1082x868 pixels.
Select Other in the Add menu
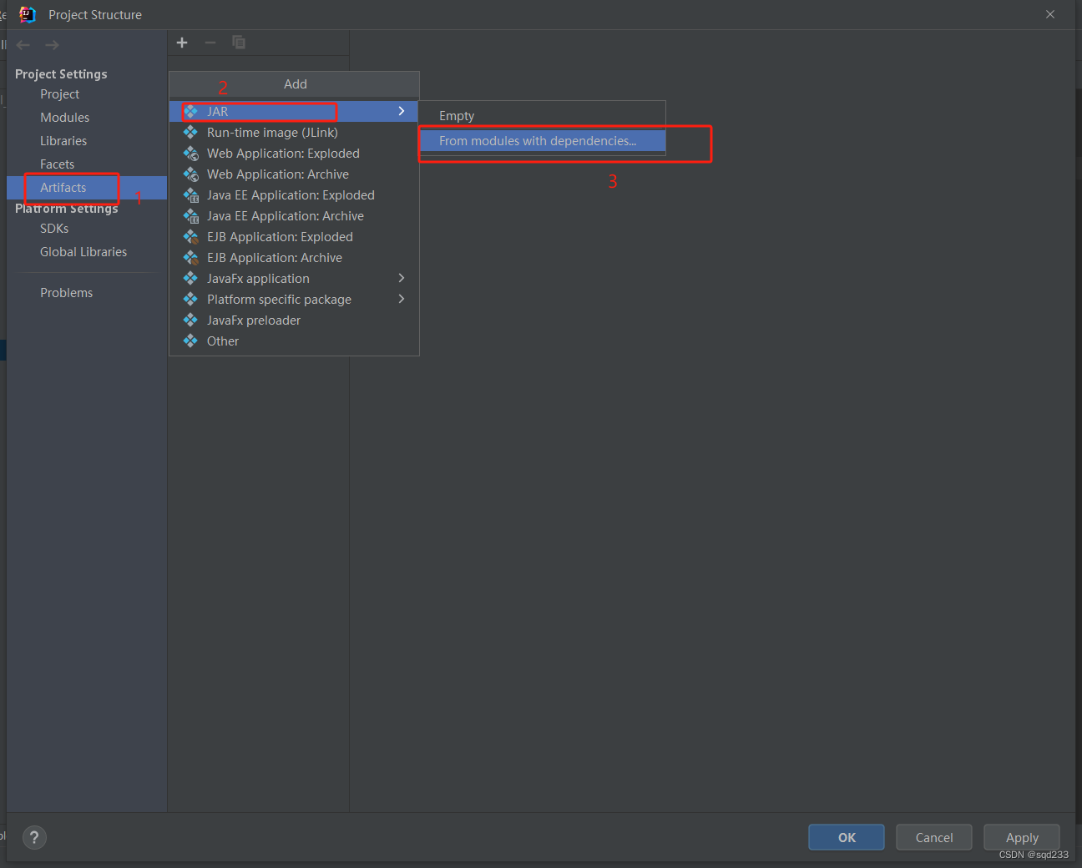tap(293, 341)
